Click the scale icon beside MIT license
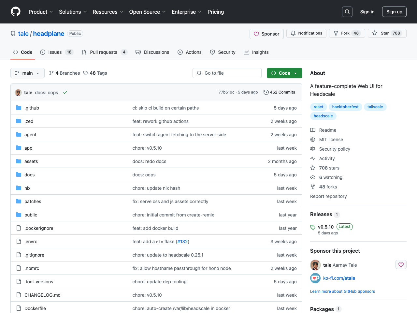Screen dimensions: 417x313 pyautogui.click(x=313, y=140)
